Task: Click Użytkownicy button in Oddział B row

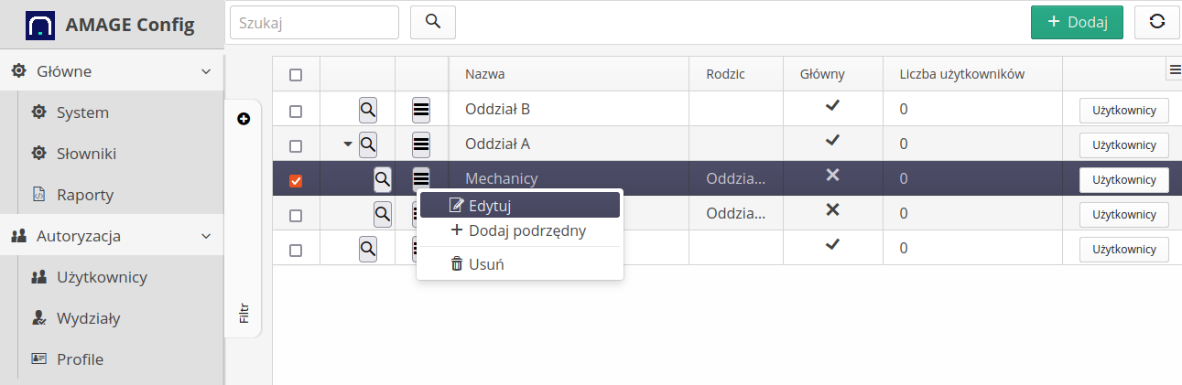Action: 1123,111
